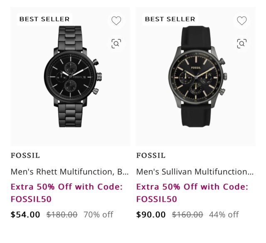Click the crossed-out $180.00 original price
This screenshot has width=266, height=243.
(62, 215)
